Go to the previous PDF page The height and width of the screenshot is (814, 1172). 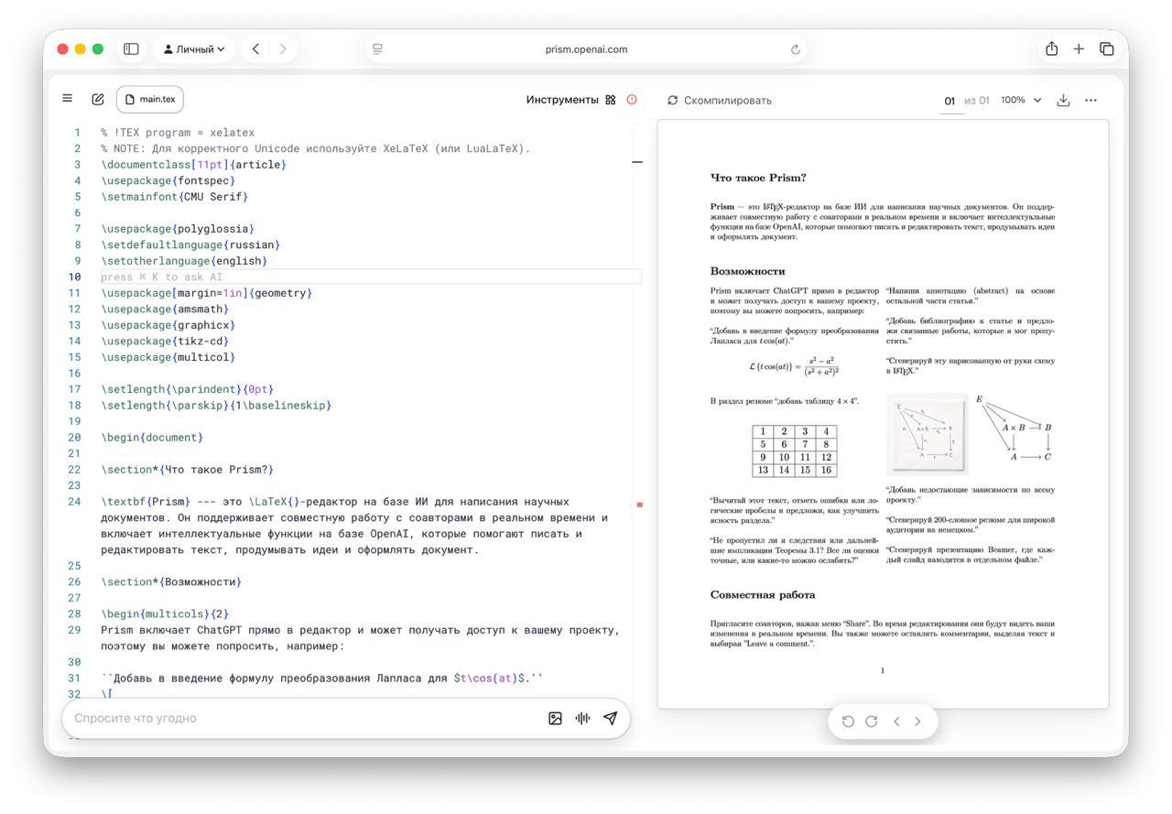coord(896,722)
